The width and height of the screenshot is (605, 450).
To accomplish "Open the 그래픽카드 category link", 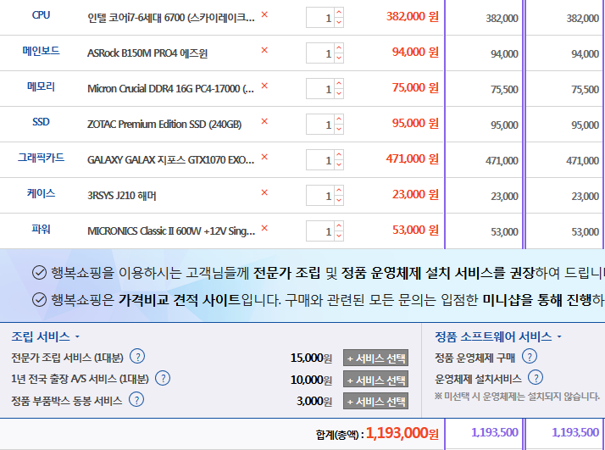I will coord(41,158).
